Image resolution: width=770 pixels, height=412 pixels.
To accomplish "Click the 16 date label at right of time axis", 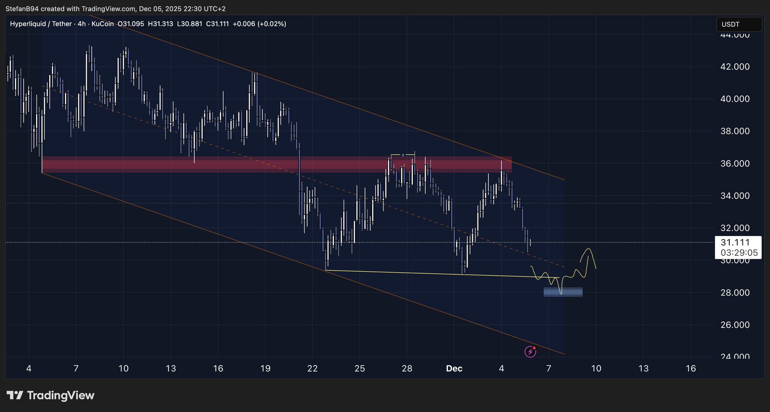I will pyautogui.click(x=691, y=368).
